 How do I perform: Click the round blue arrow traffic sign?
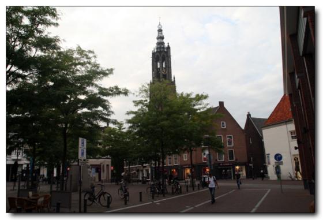click(x=278, y=157)
